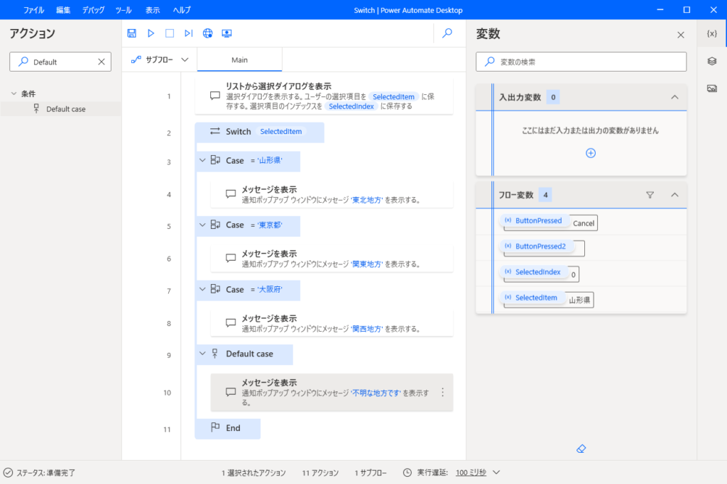Add a new input/output variable plus icon

[x=591, y=153]
